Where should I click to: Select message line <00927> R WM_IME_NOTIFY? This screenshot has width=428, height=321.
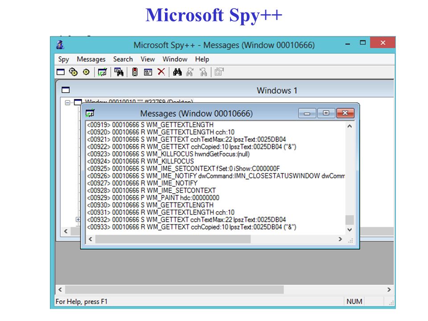[142, 183]
